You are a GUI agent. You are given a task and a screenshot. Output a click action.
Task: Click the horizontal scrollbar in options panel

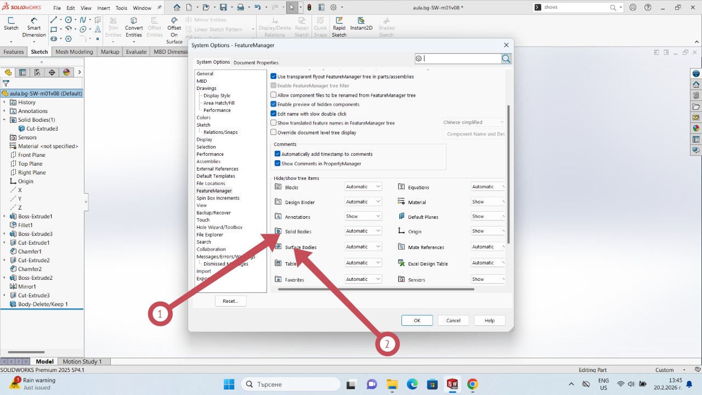[x=376, y=289]
